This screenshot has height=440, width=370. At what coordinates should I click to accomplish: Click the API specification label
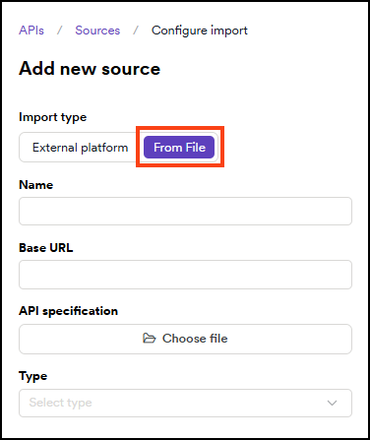68,311
